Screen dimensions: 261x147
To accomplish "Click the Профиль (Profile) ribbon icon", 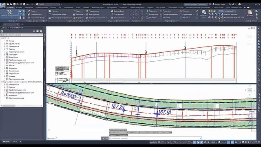I will pyautogui.click(x=74, y=14).
